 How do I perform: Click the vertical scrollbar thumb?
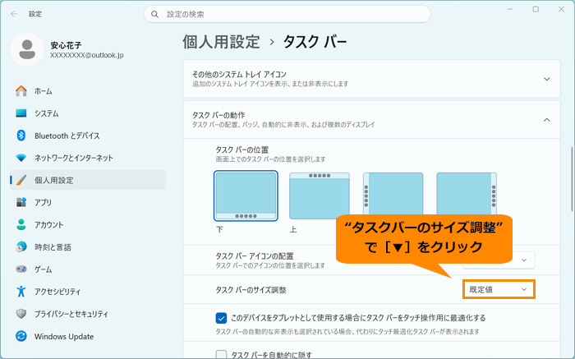click(x=572, y=179)
